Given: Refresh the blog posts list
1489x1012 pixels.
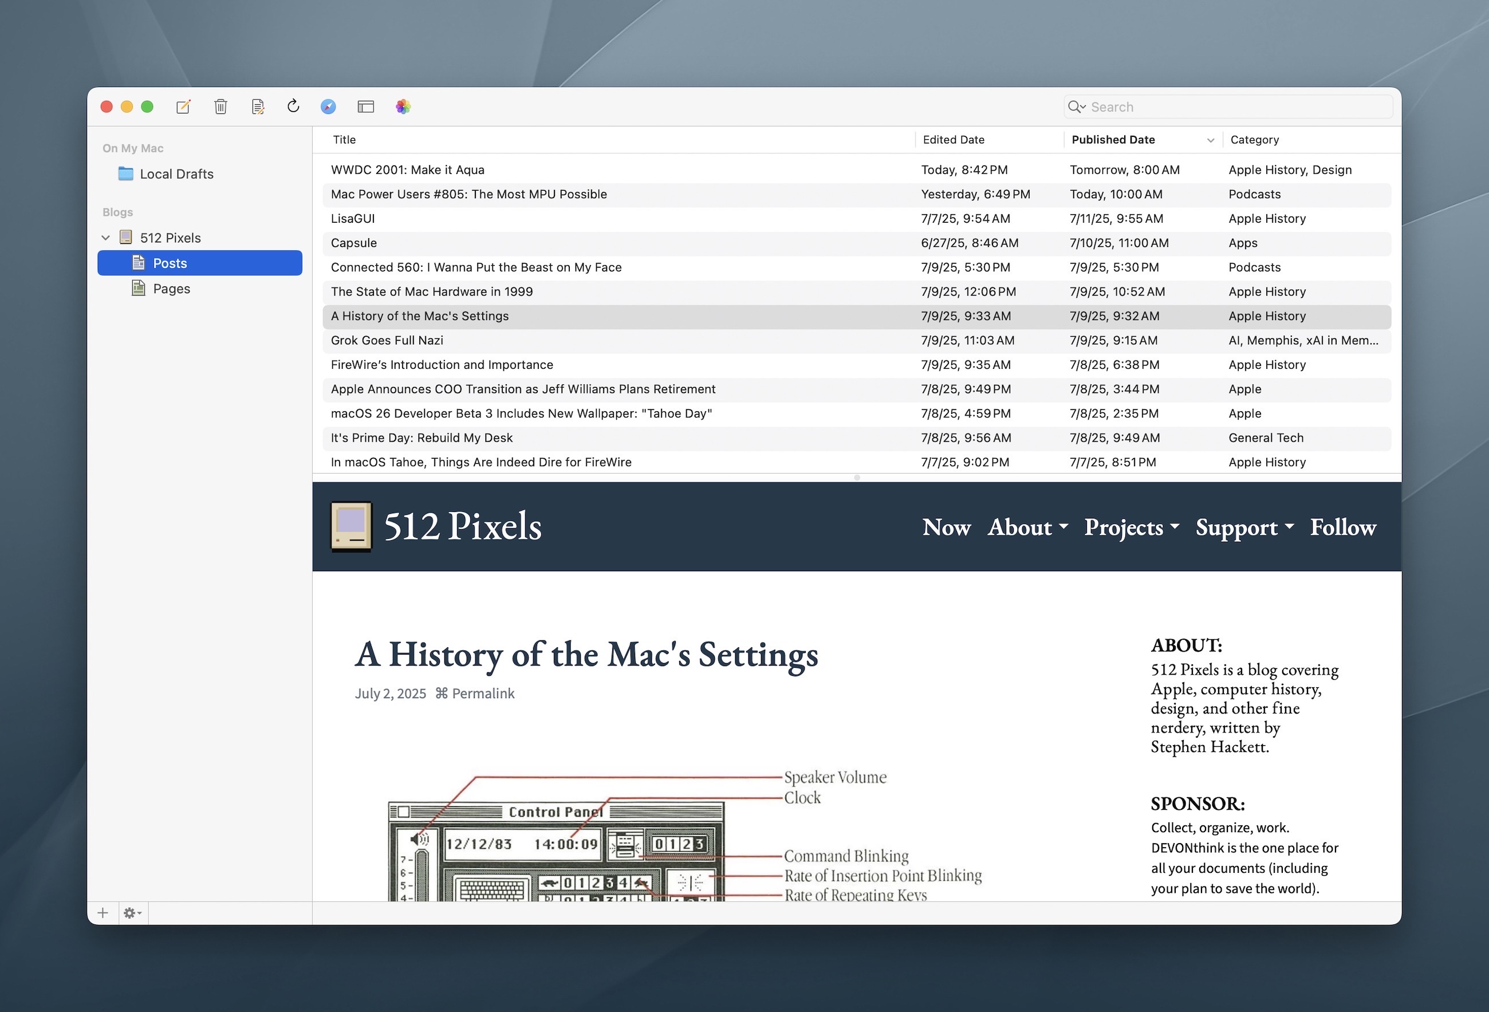Looking at the screenshot, I should [x=293, y=106].
